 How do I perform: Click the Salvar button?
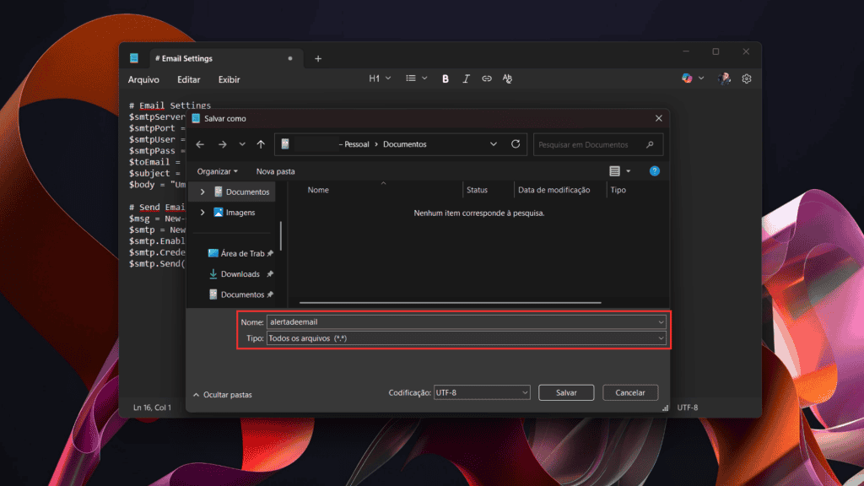click(566, 392)
